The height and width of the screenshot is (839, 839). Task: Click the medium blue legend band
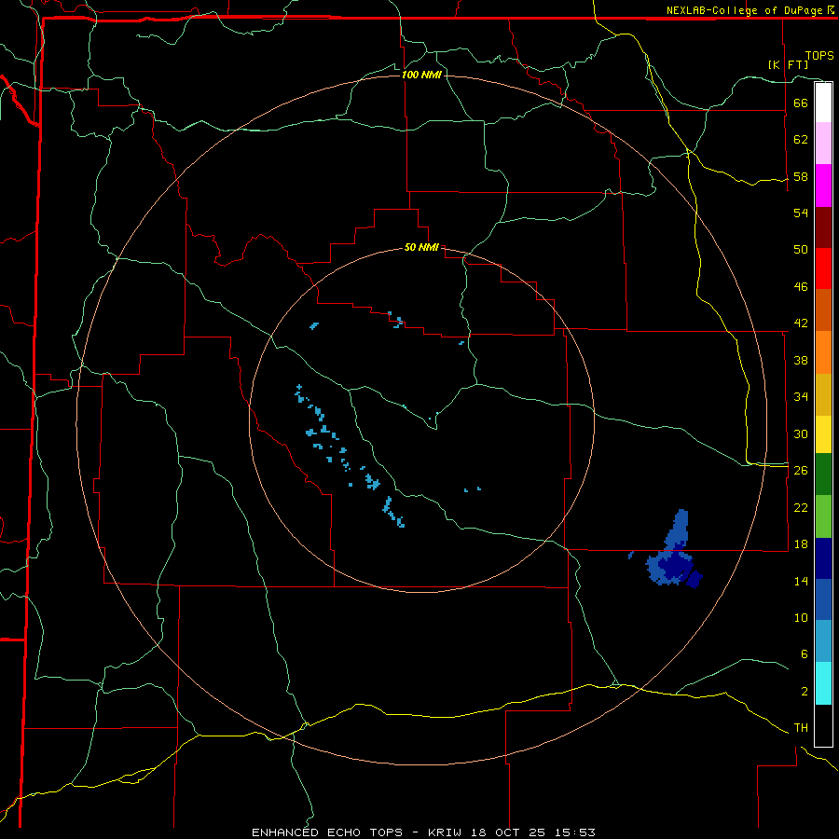click(823, 599)
